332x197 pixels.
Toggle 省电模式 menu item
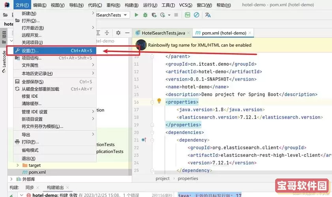coord(54,150)
